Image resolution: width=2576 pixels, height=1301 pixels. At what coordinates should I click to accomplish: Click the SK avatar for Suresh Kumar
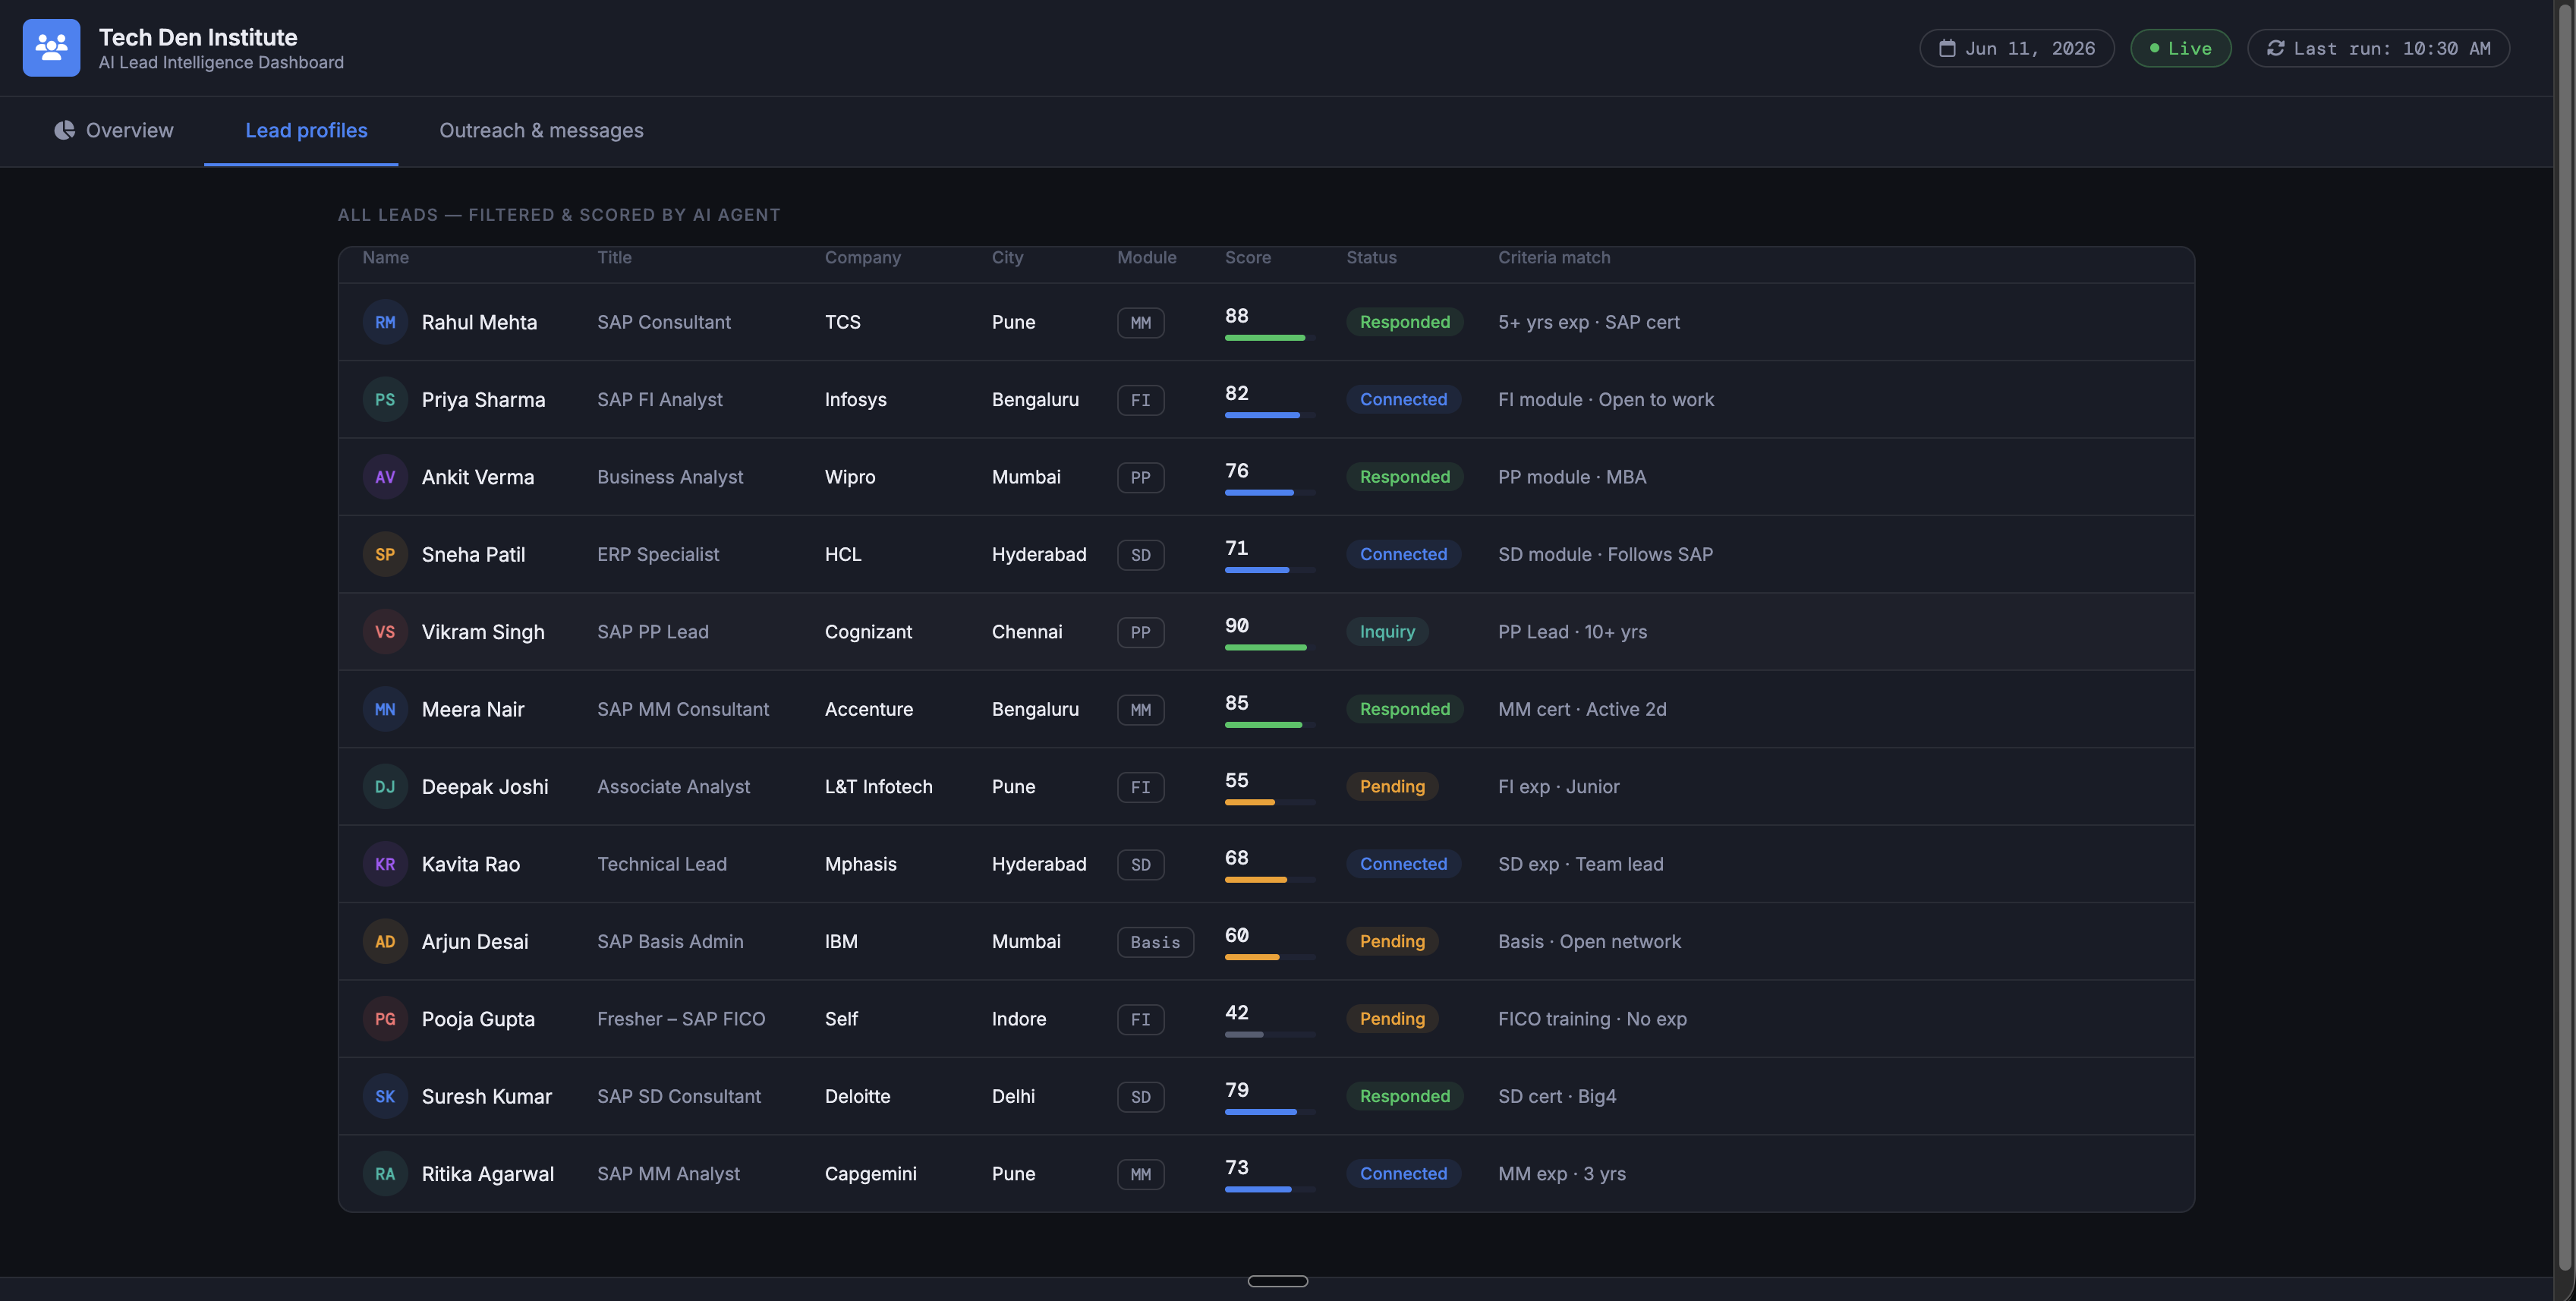tap(385, 1096)
